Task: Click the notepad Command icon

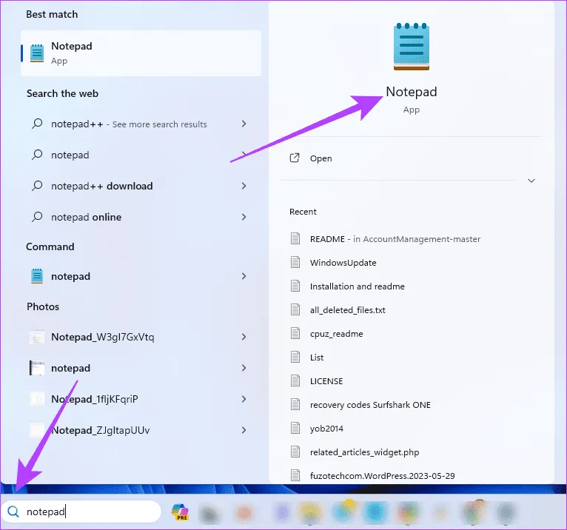Action: [37, 276]
